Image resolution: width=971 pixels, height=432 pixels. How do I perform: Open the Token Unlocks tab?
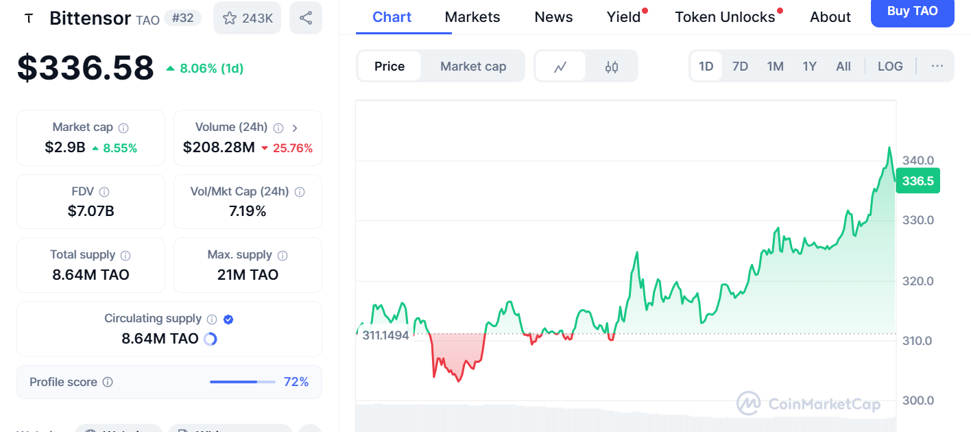click(725, 17)
